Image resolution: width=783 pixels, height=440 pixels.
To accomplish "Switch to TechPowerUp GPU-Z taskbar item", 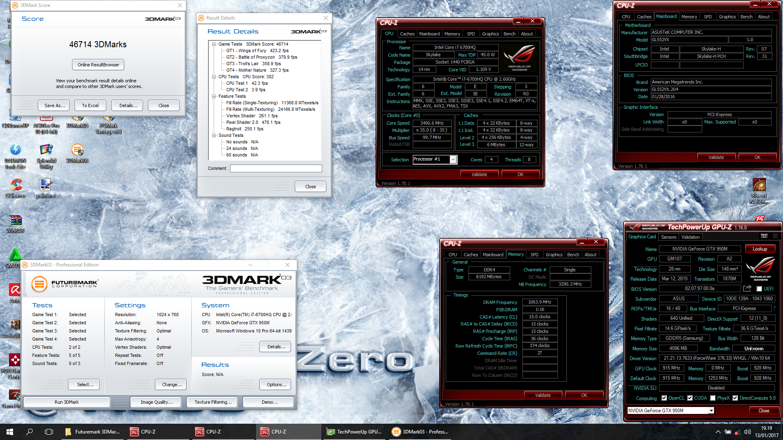I will 355,432.
